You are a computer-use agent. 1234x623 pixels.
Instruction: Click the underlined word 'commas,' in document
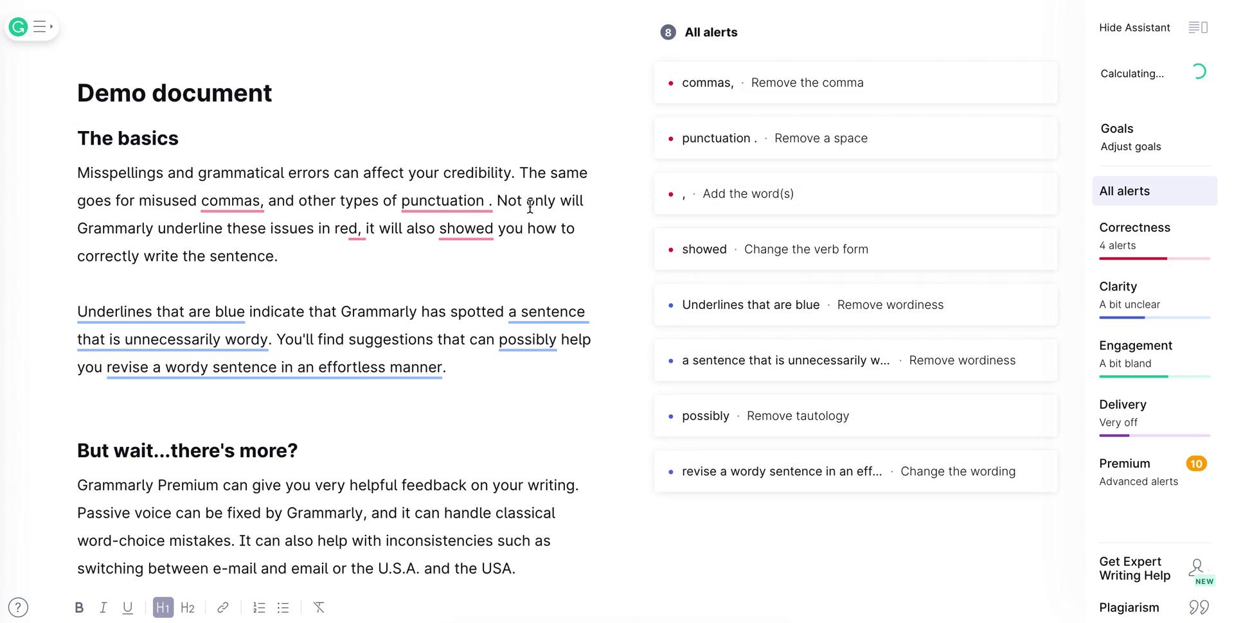coord(231,200)
